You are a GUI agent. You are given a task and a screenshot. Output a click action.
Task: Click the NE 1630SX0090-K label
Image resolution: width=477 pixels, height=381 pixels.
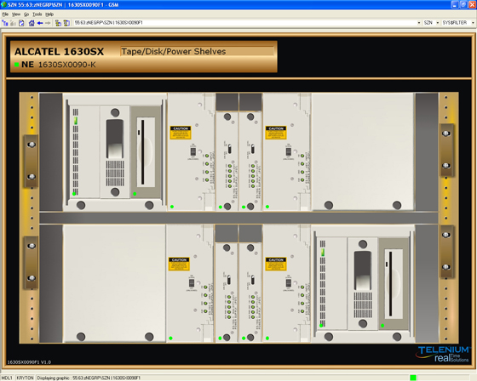pos(59,65)
